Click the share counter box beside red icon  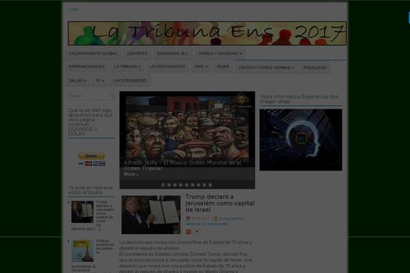(x=197, y=232)
